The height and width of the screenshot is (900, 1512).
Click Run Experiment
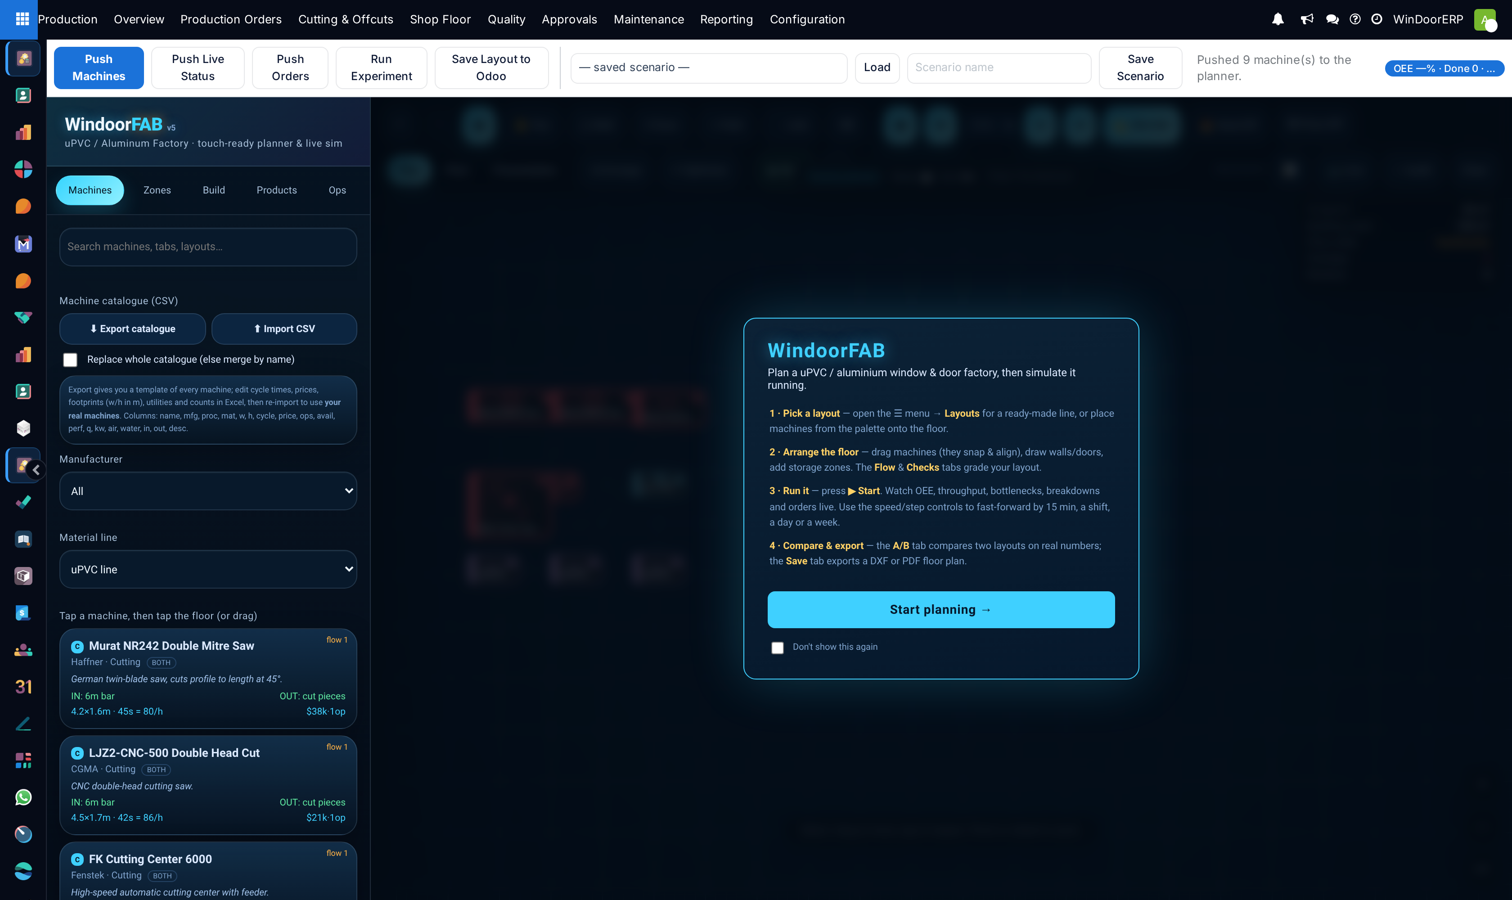coord(382,68)
